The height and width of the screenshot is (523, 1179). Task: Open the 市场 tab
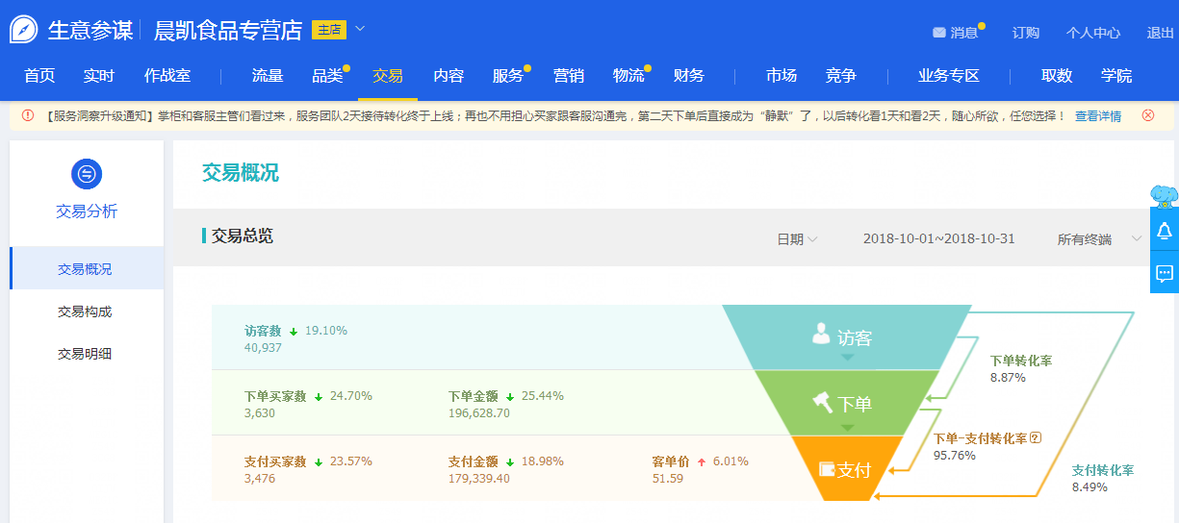point(782,75)
